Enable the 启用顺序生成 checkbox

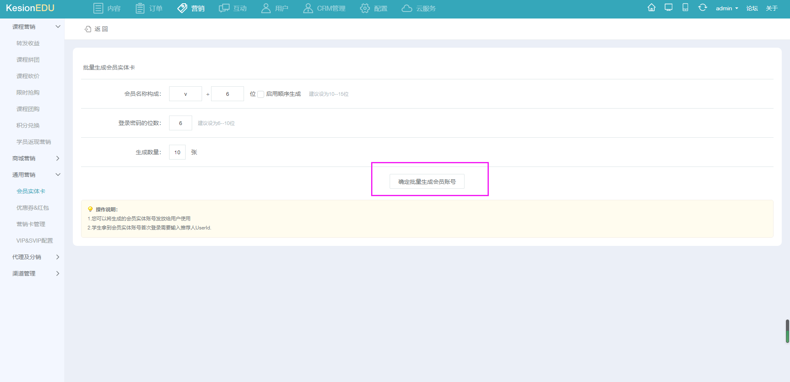tap(260, 94)
